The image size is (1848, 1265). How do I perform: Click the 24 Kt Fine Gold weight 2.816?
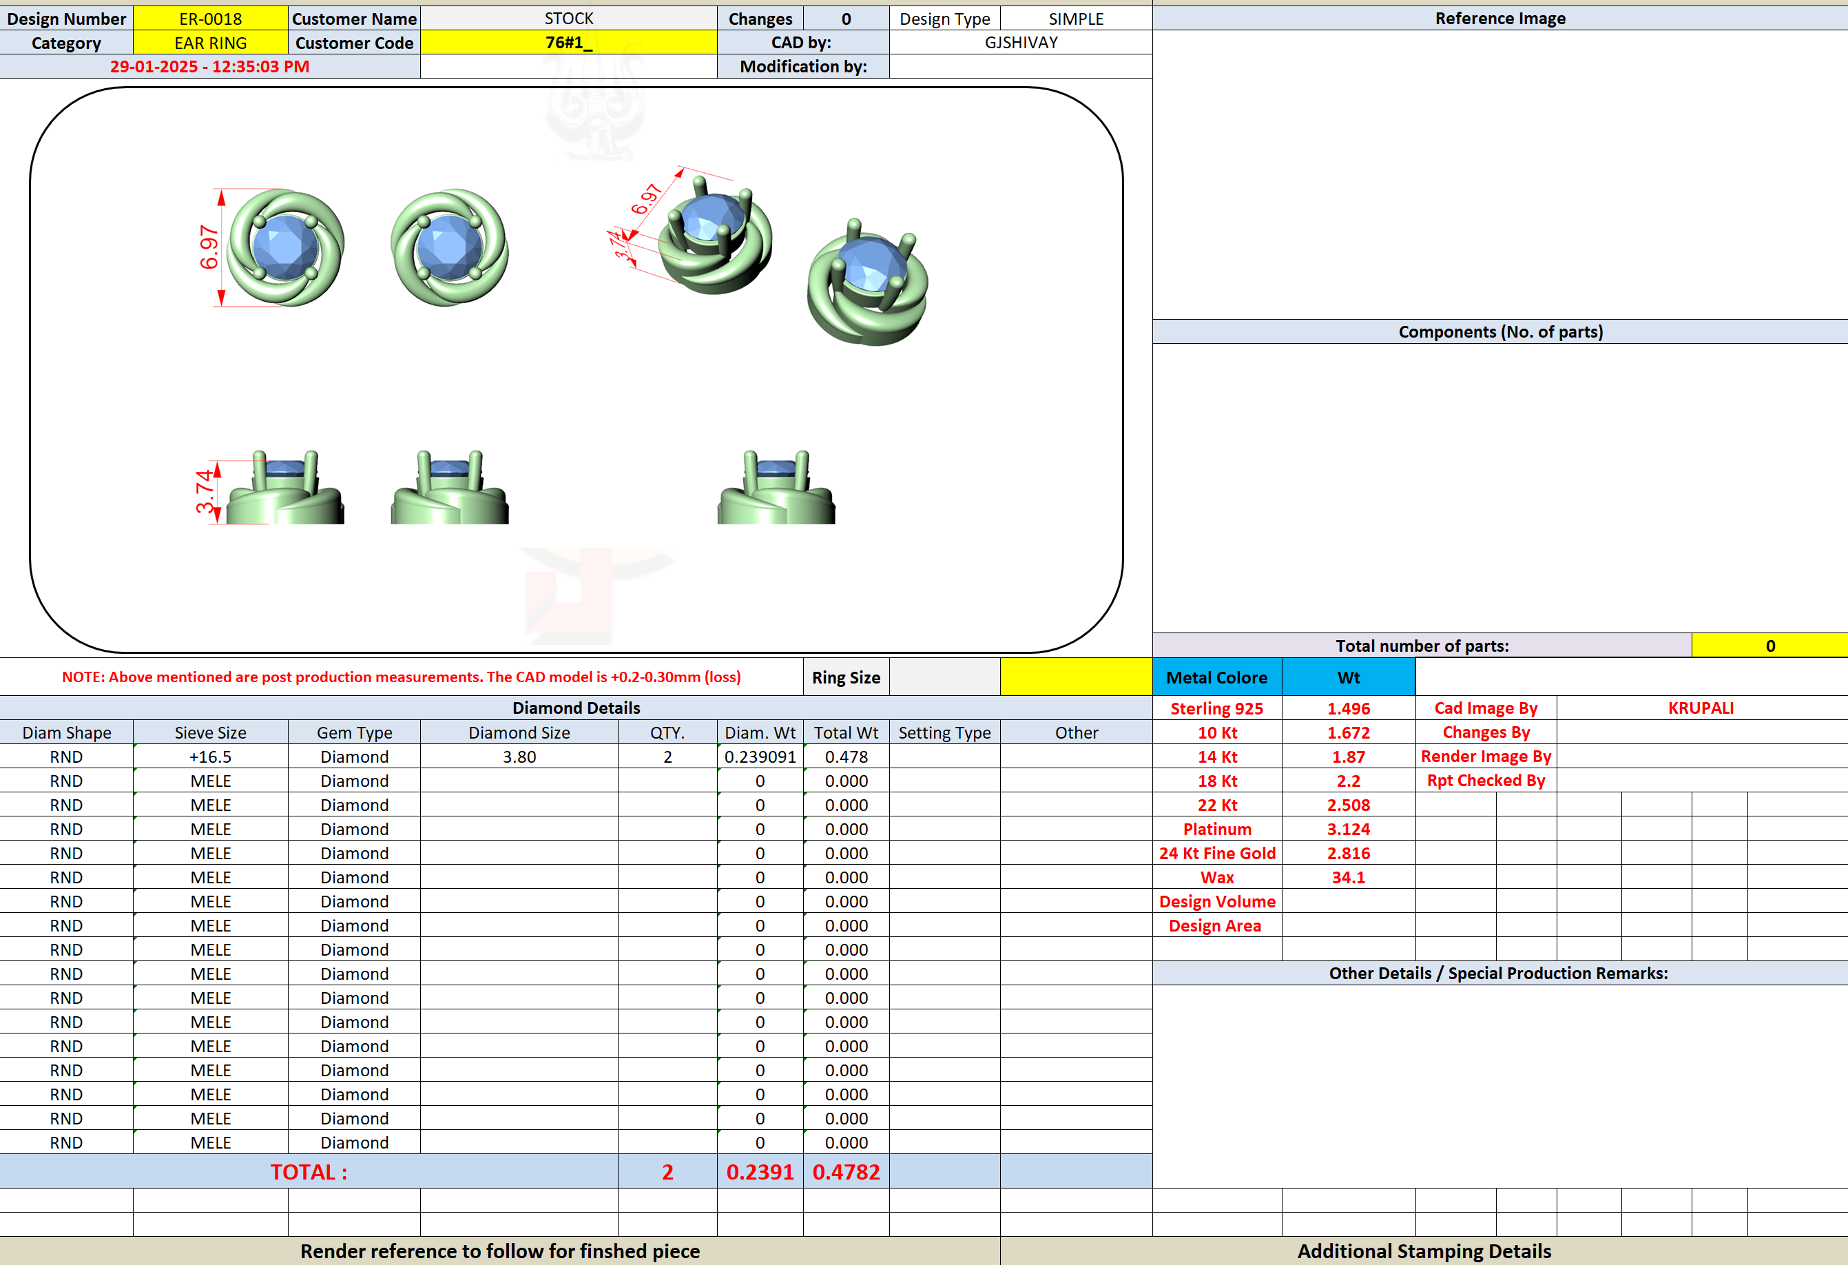tap(1349, 853)
